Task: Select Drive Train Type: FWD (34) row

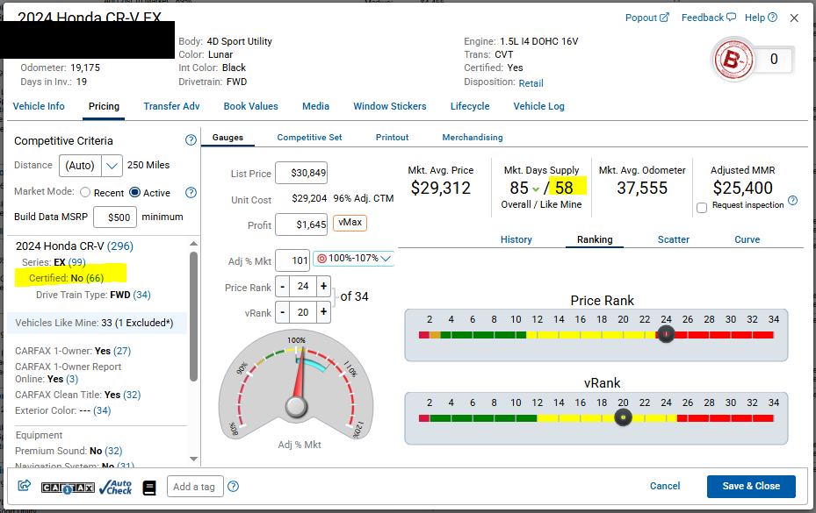Action: click(x=93, y=296)
